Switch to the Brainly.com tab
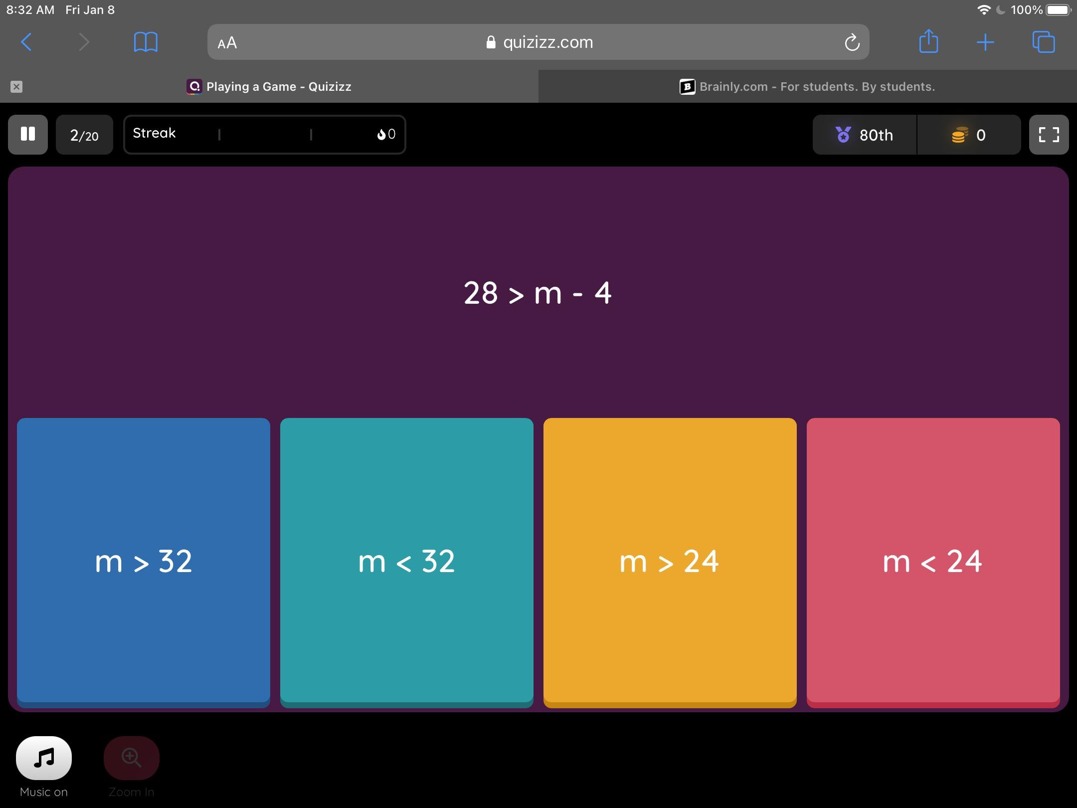1077x808 pixels. [x=807, y=87]
